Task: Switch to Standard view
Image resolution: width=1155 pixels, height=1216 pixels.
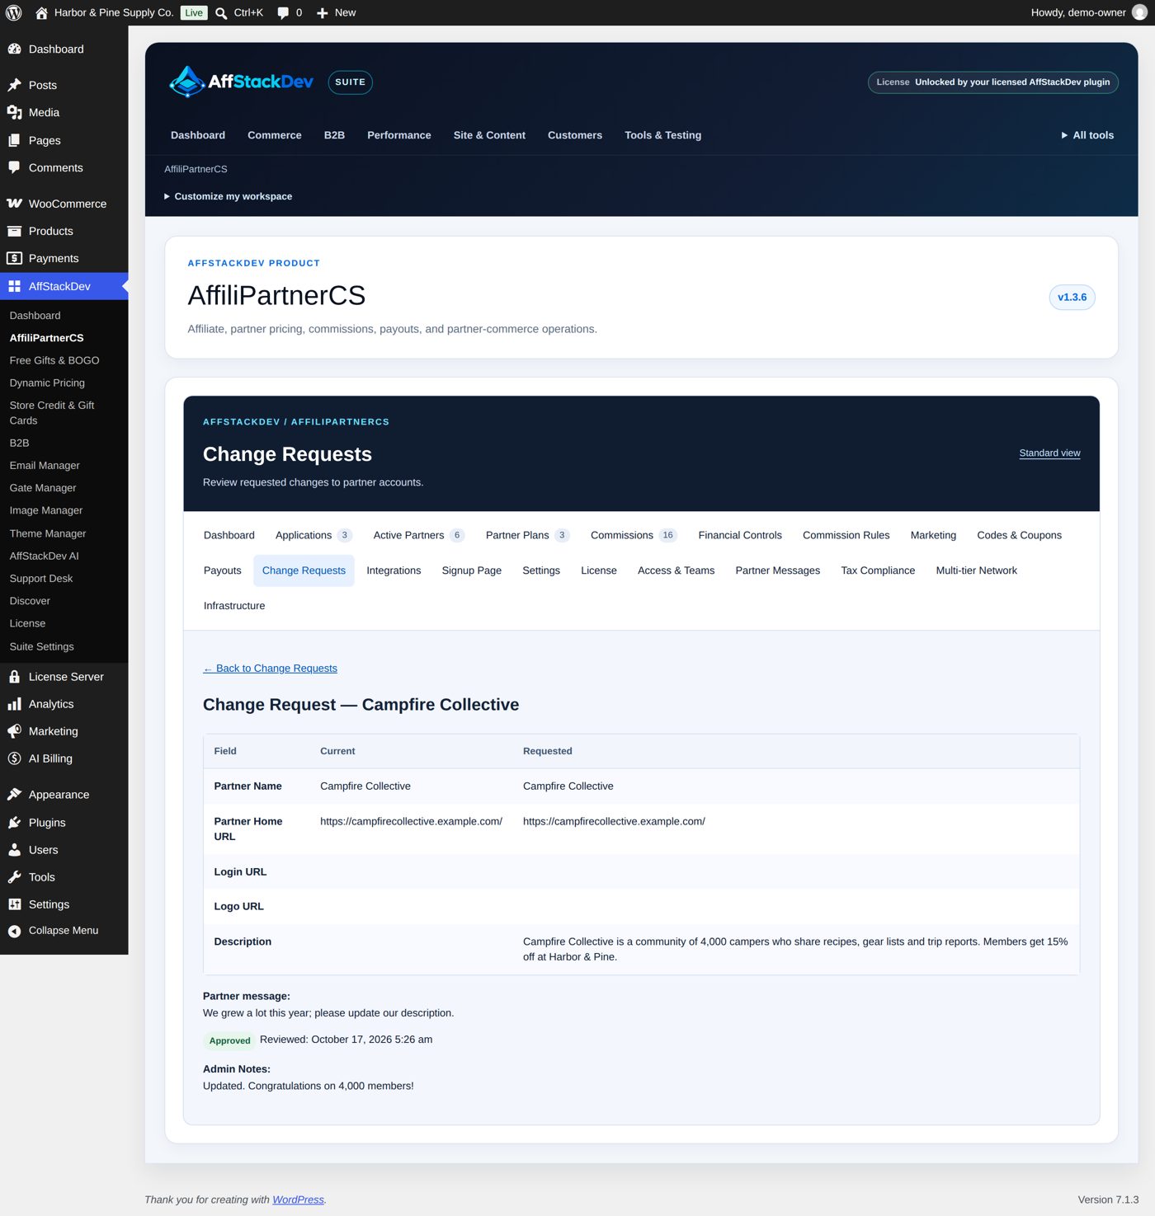Action: click(x=1049, y=453)
